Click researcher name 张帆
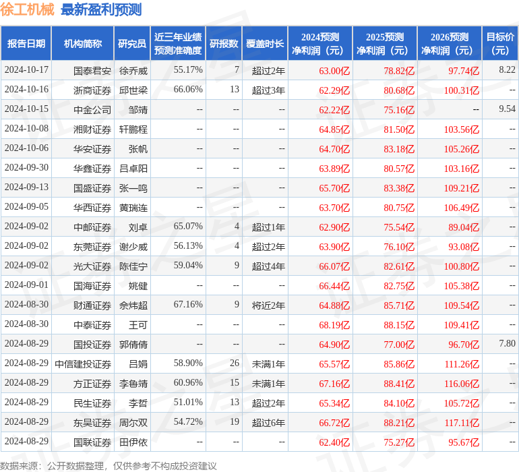The image size is (519, 472). coord(138,149)
